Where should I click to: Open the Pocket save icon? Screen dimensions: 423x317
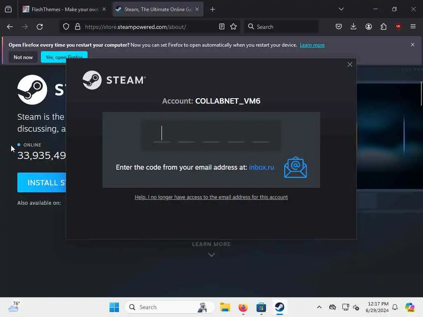pos(339,26)
